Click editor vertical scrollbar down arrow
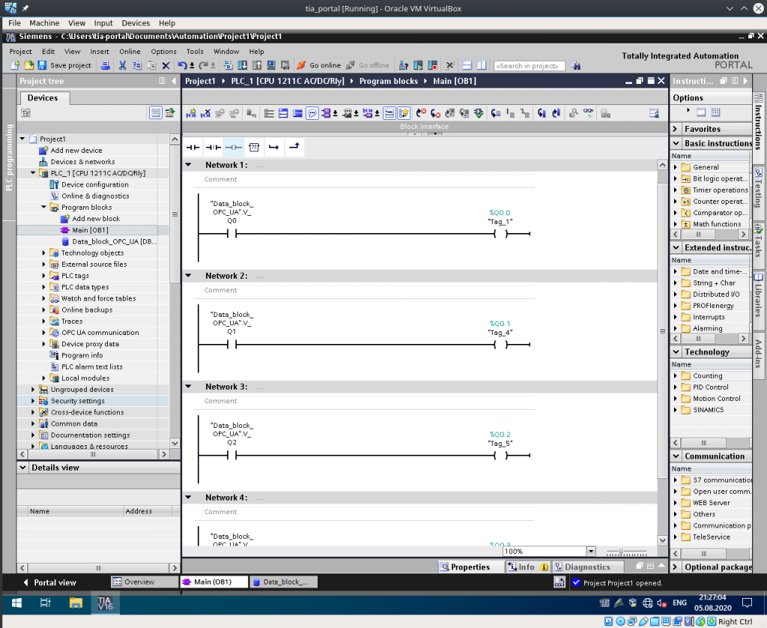This screenshot has height=628, width=767. [662, 540]
